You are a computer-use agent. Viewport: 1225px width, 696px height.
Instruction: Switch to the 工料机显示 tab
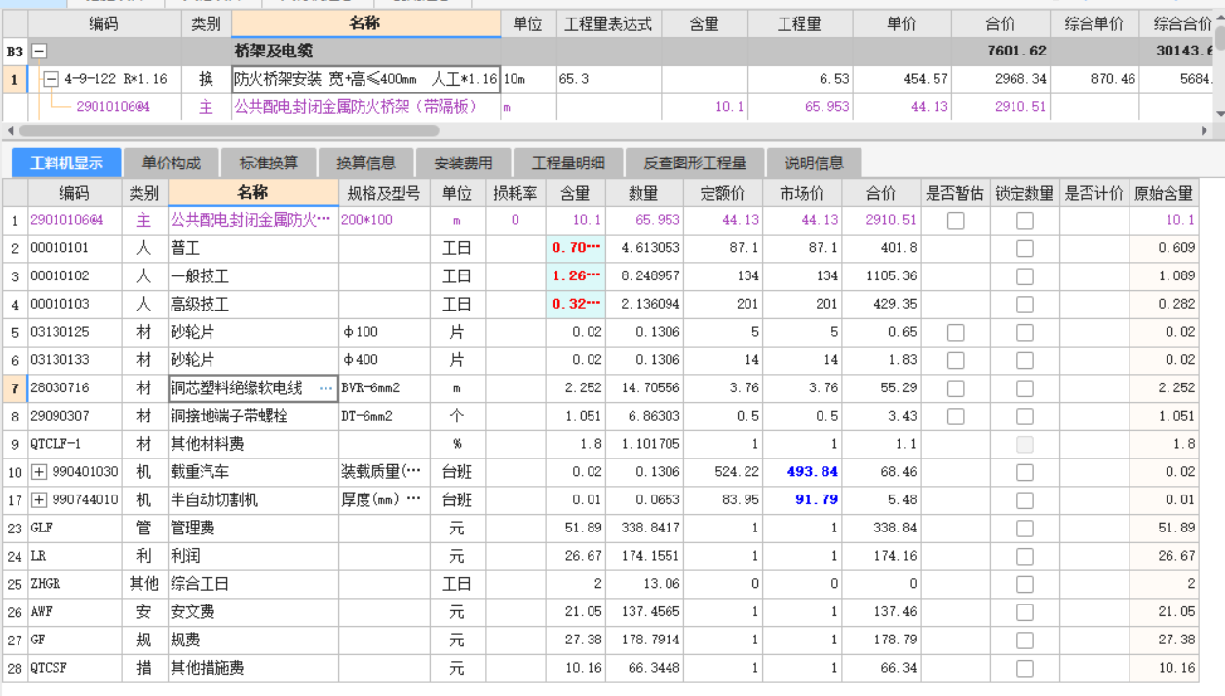click(x=66, y=164)
